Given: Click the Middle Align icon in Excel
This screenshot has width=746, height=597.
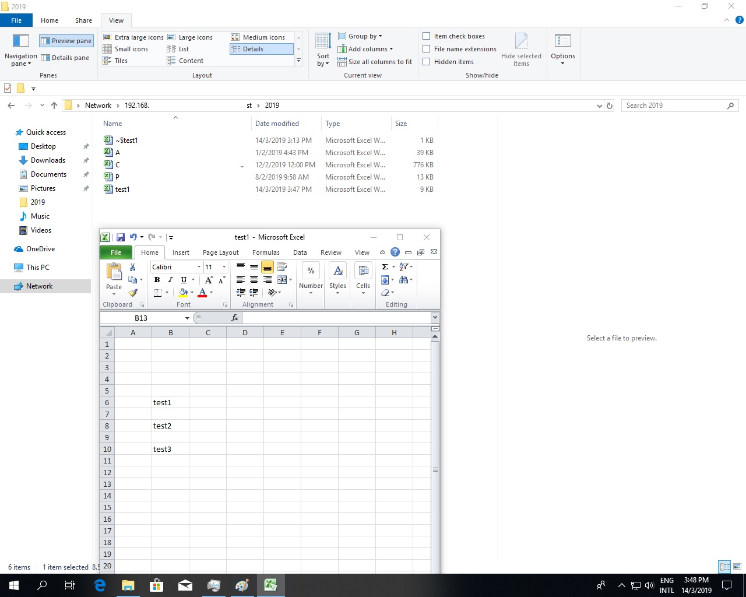Looking at the screenshot, I should (x=254, y=267).
